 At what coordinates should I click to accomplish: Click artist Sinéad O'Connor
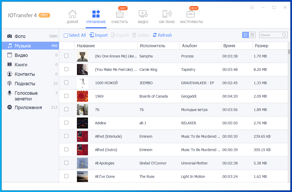click(x=153, y=163)
